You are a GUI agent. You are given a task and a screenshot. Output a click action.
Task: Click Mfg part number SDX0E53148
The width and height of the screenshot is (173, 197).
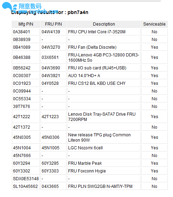pos(26,179)
